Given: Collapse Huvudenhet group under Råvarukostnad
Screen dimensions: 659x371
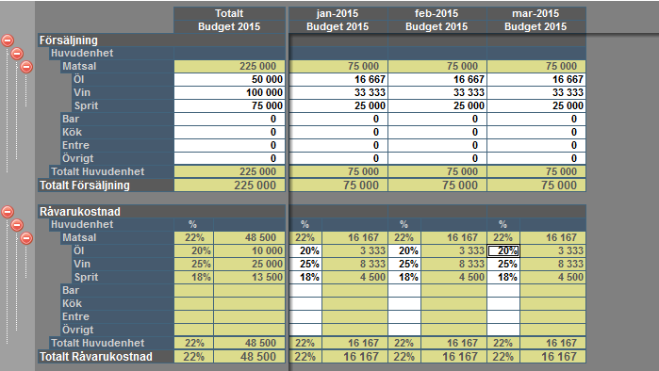Looking at the screenshot, I should [x=17, y=225].
